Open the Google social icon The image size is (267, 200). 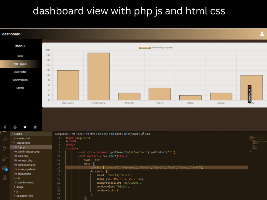pos(15,127)
